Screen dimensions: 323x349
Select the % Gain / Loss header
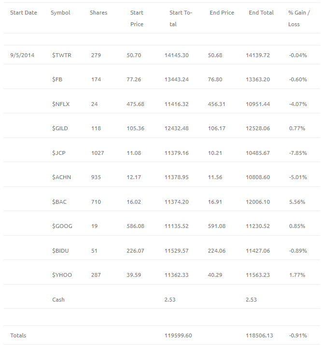(x=299, y=18)
